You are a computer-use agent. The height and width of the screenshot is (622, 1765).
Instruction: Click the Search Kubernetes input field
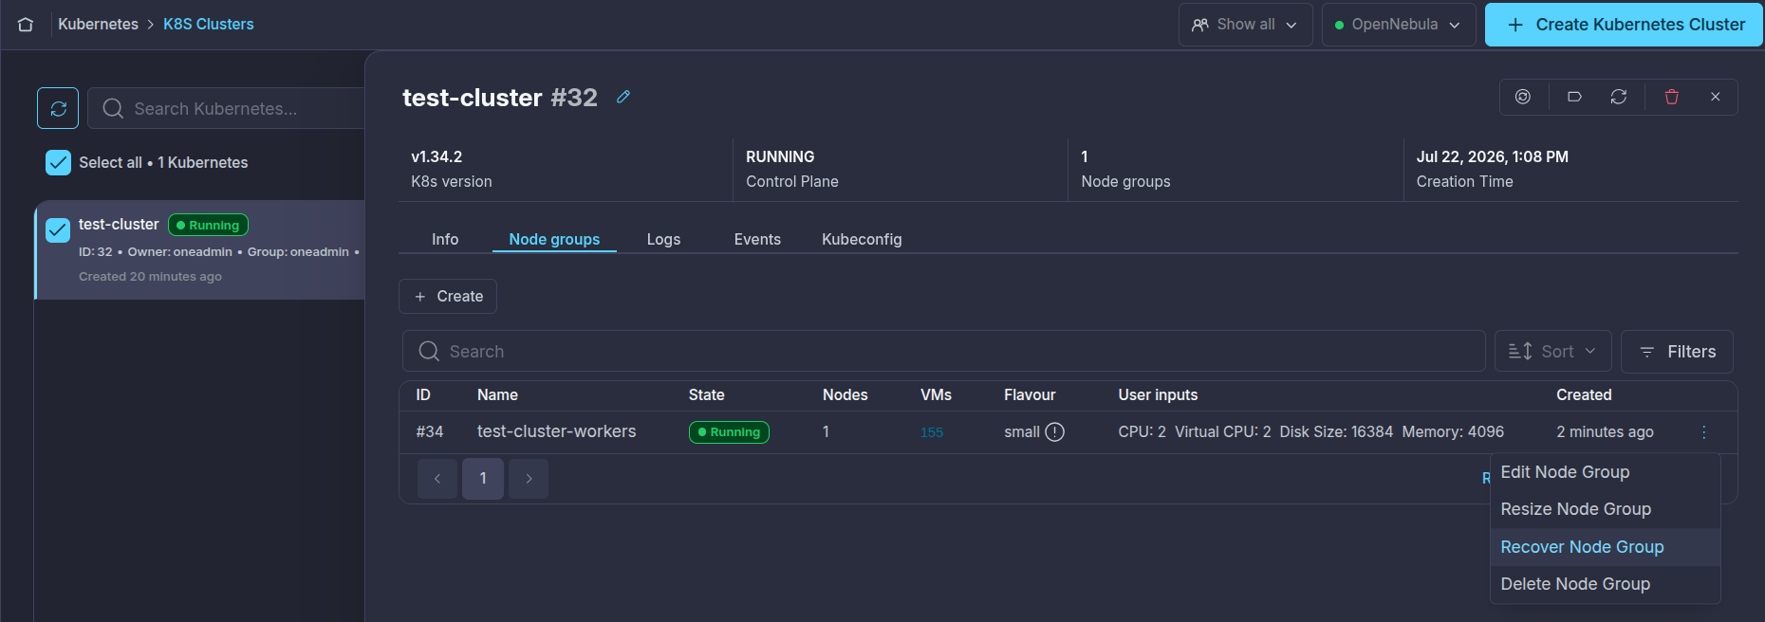[x=226, y=108]
